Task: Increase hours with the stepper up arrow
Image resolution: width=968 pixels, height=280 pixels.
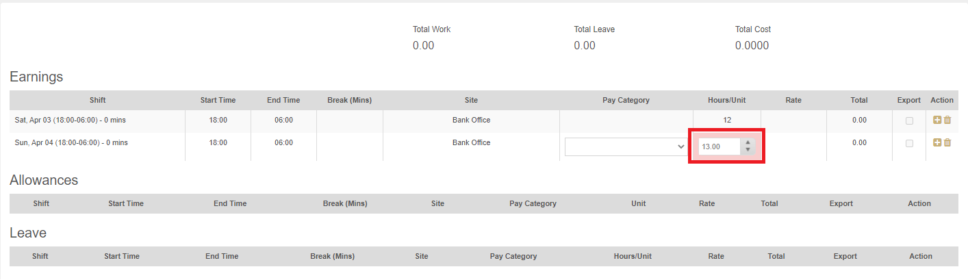Action: point(748,143)
